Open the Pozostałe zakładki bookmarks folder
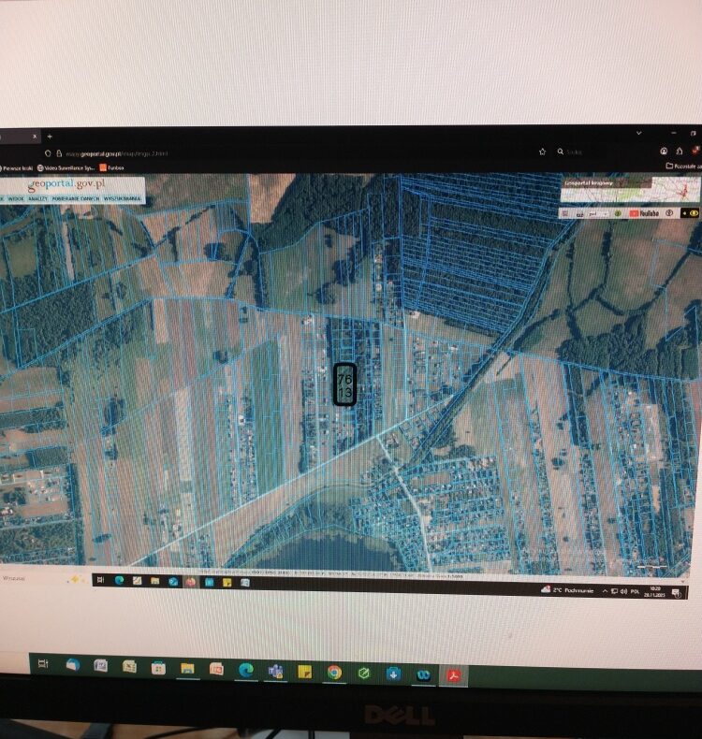The image size is (702, 739). point(681,167)
